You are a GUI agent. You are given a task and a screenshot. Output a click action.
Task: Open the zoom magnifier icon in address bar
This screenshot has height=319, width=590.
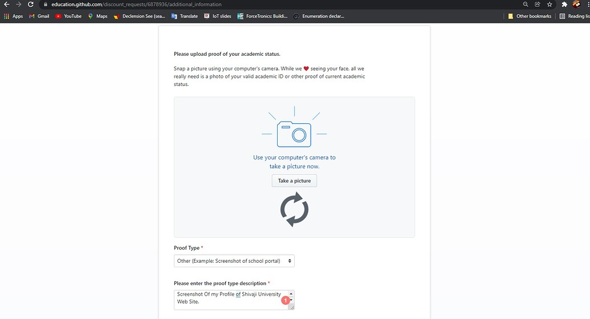pyautogui.click(x=526, y=5)
